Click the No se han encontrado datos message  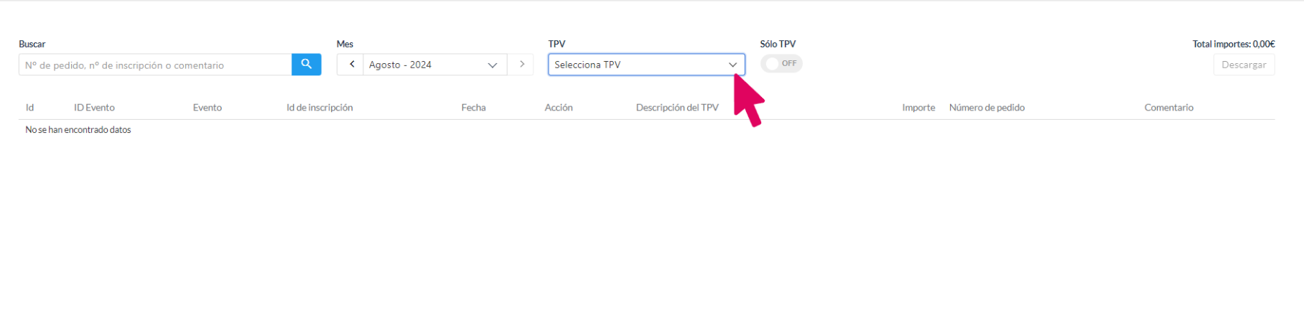point(78,130)
